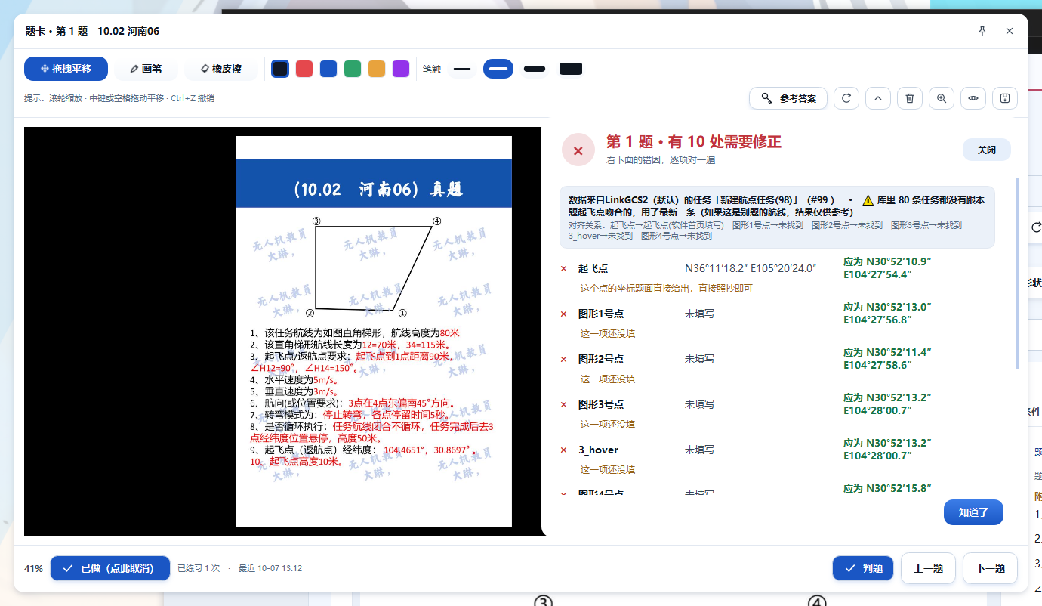Click the 起飞点 entered coordinate value
This screenshot has height=606, width=1042.
[x=751, y=268]
